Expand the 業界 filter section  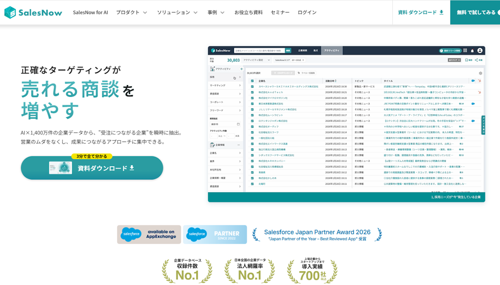click(x=226, y=161)
